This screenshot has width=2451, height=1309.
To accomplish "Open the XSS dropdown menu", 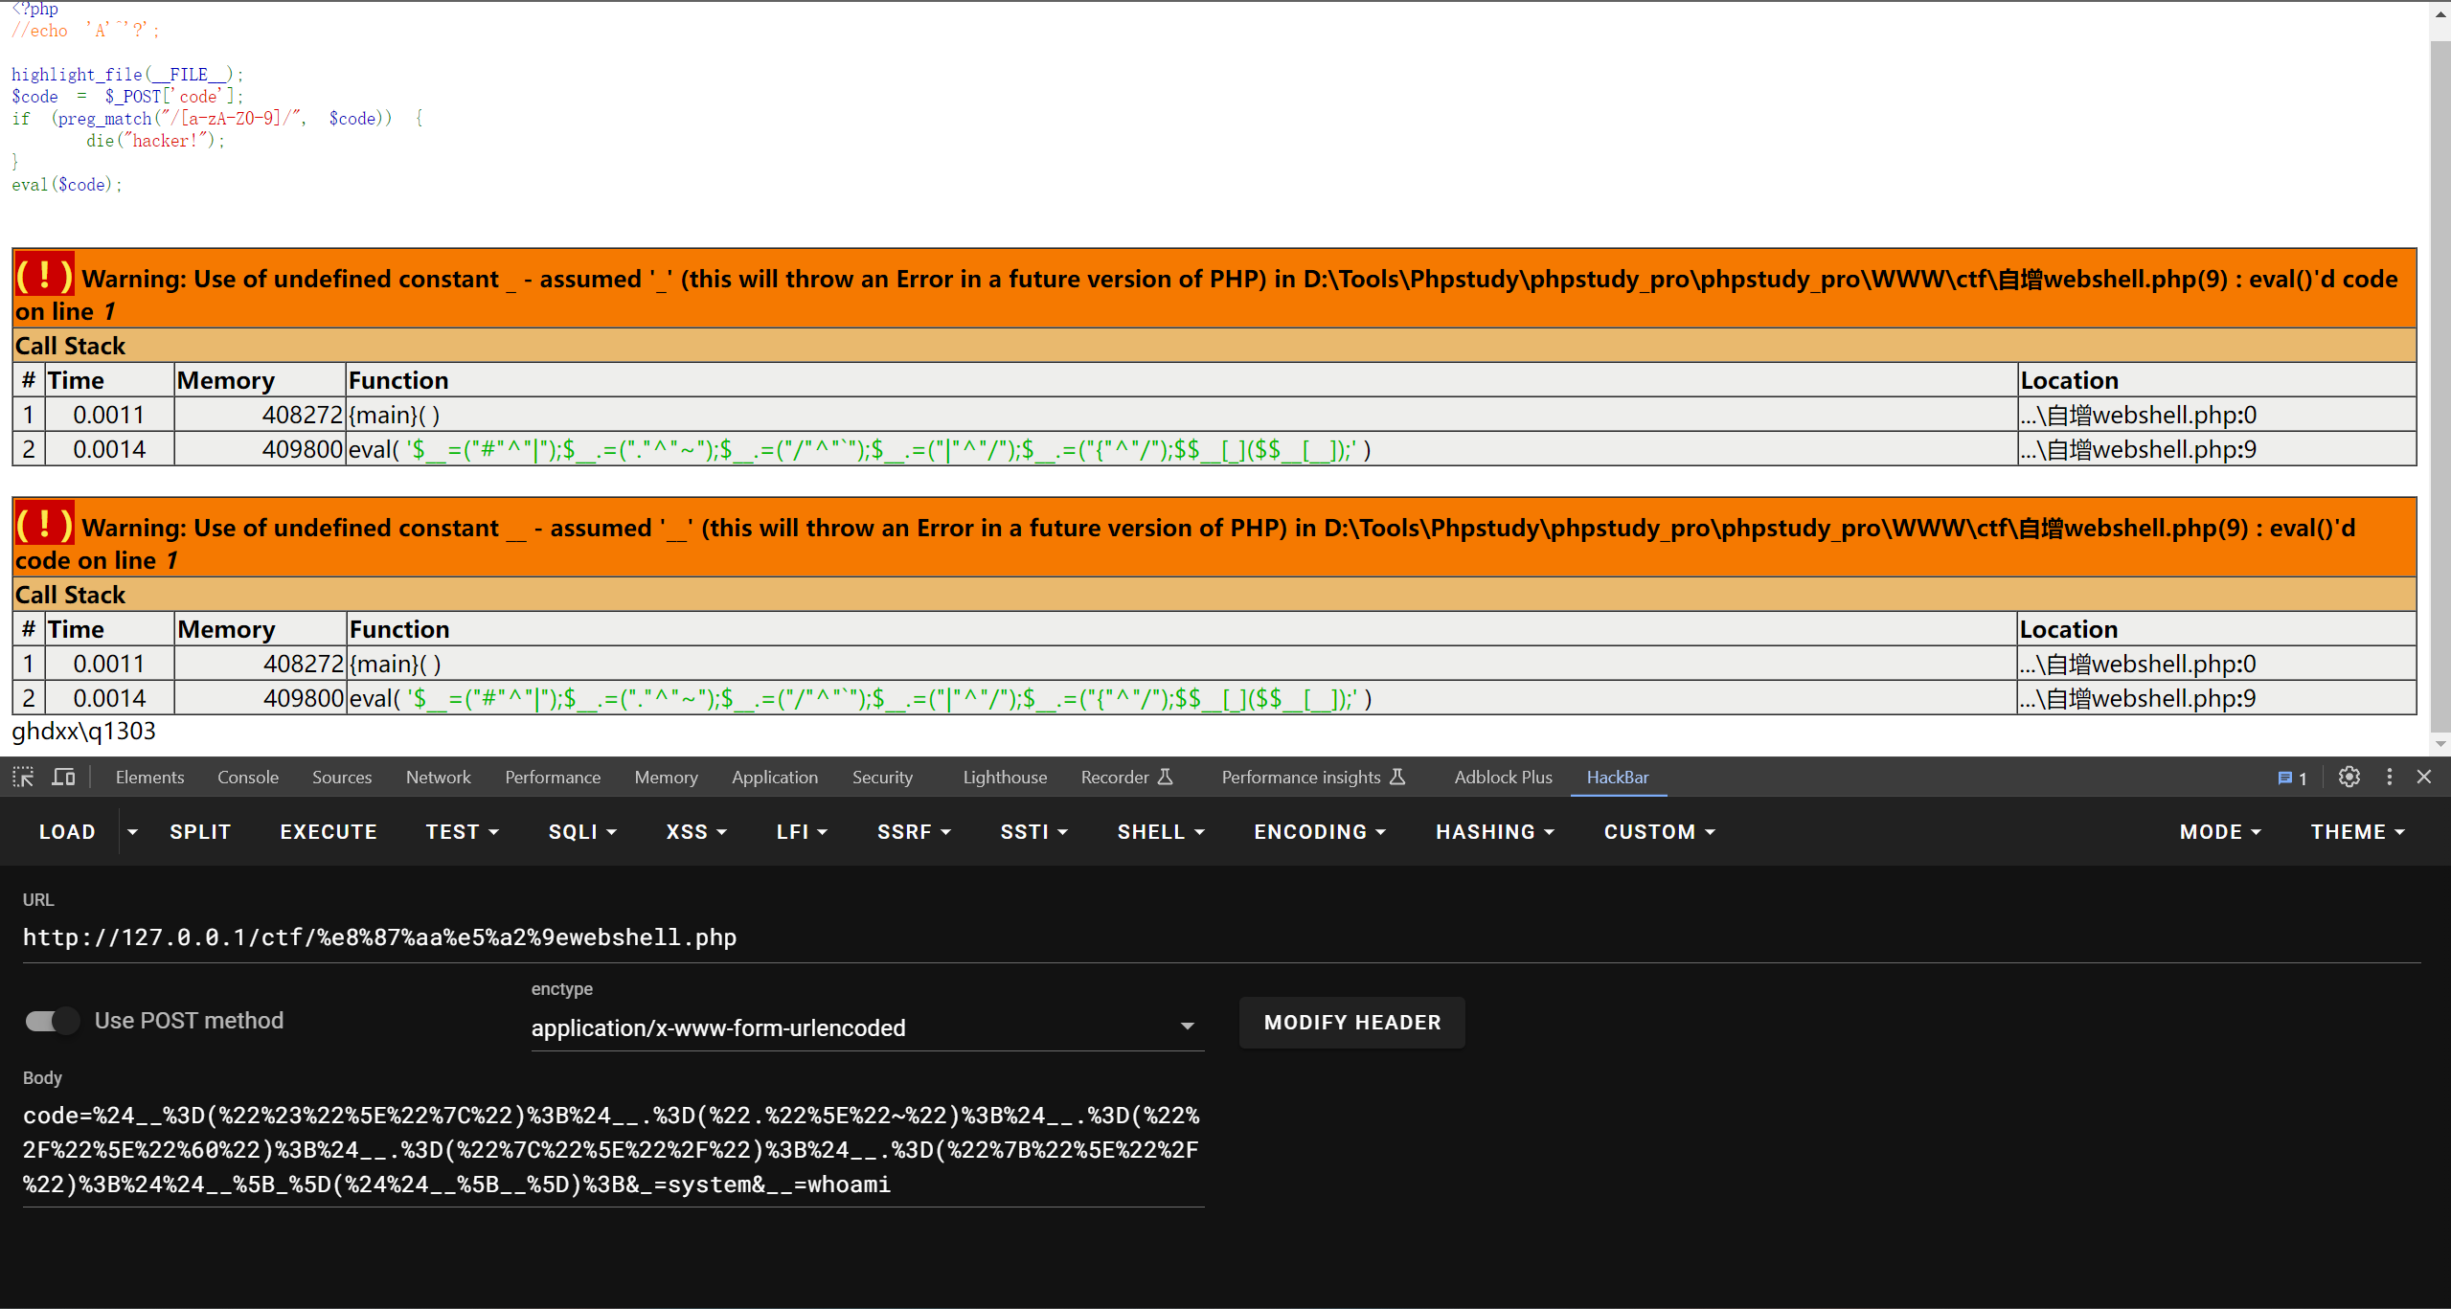I will [x=696, y=831].
